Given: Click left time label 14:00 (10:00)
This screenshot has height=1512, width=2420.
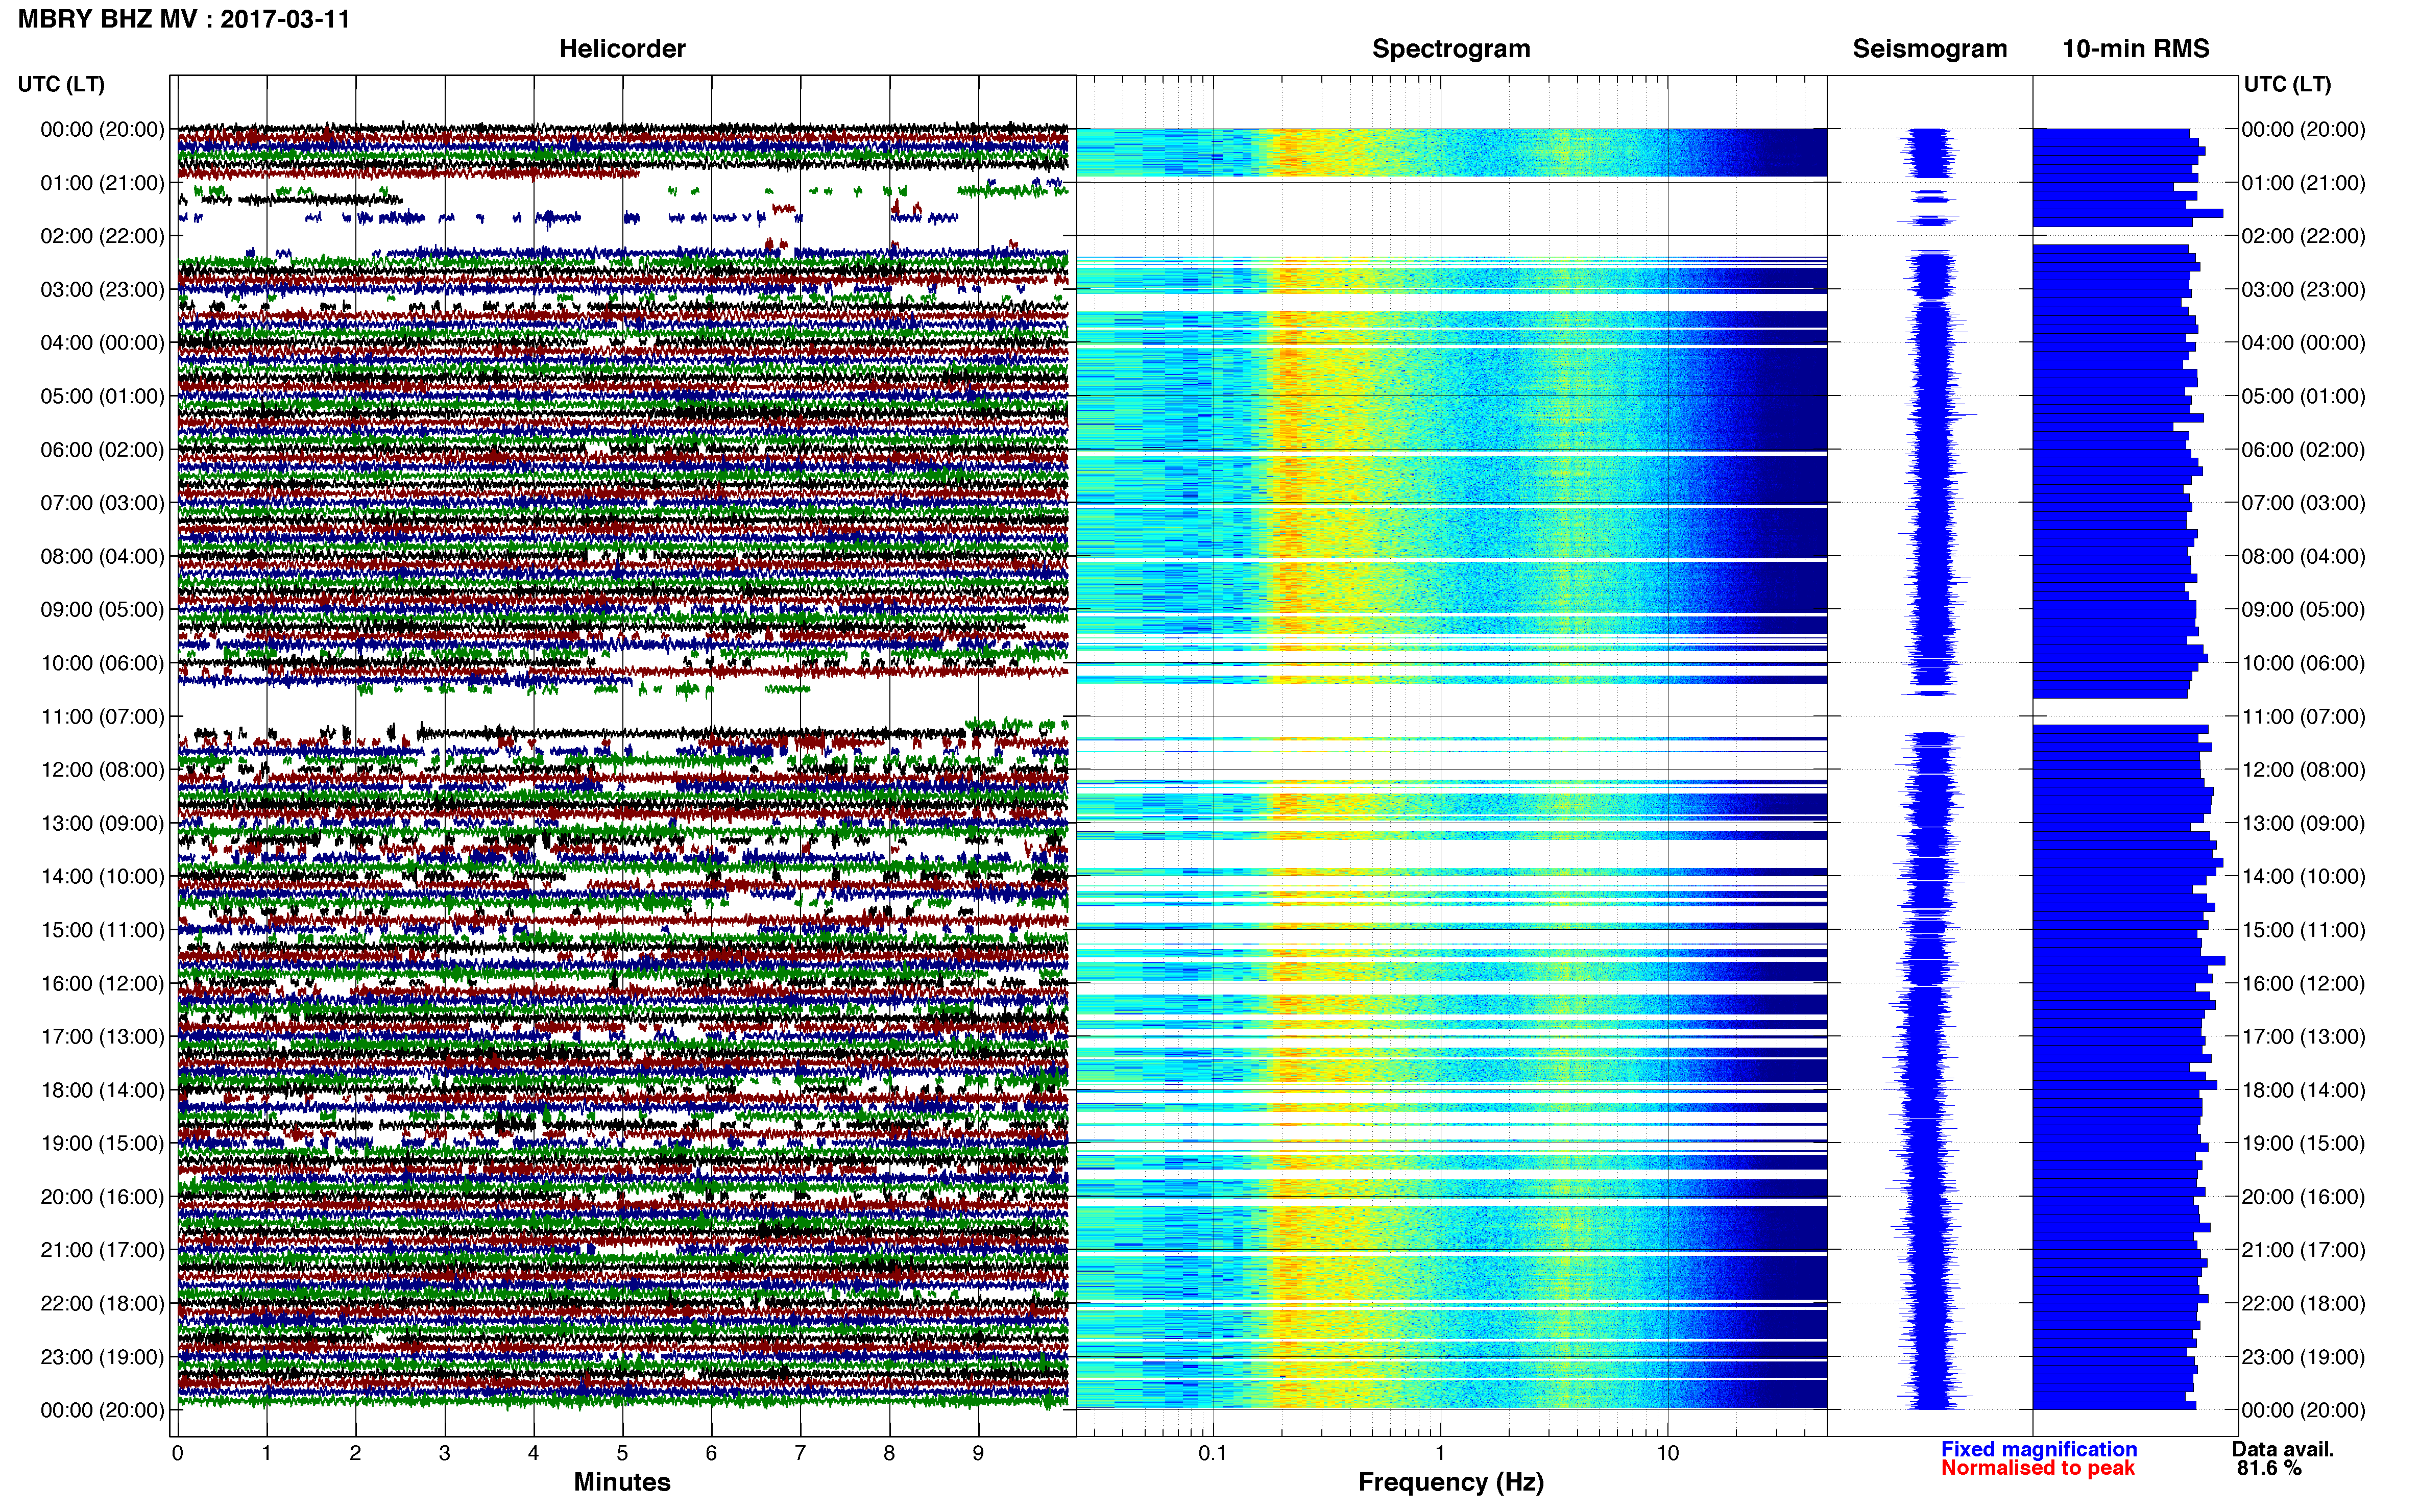Looking at the screenshot, I should click(102, 877).
